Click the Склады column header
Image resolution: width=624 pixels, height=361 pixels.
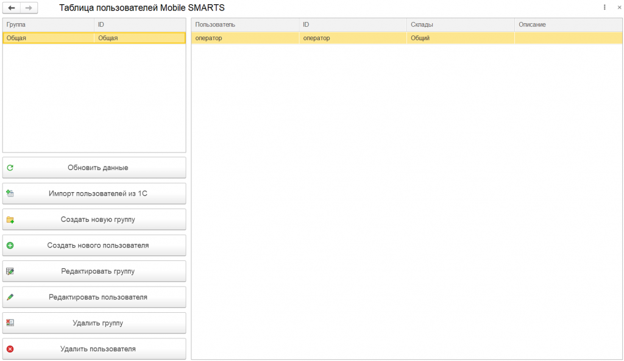point(461,25)
